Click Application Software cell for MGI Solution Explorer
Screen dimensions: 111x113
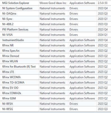82,3
